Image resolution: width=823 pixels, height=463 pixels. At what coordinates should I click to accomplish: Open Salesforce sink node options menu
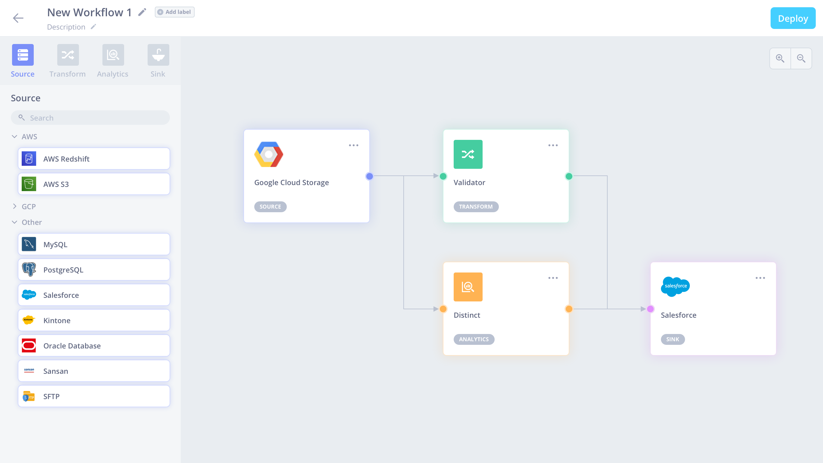click(x=760, y=278)
